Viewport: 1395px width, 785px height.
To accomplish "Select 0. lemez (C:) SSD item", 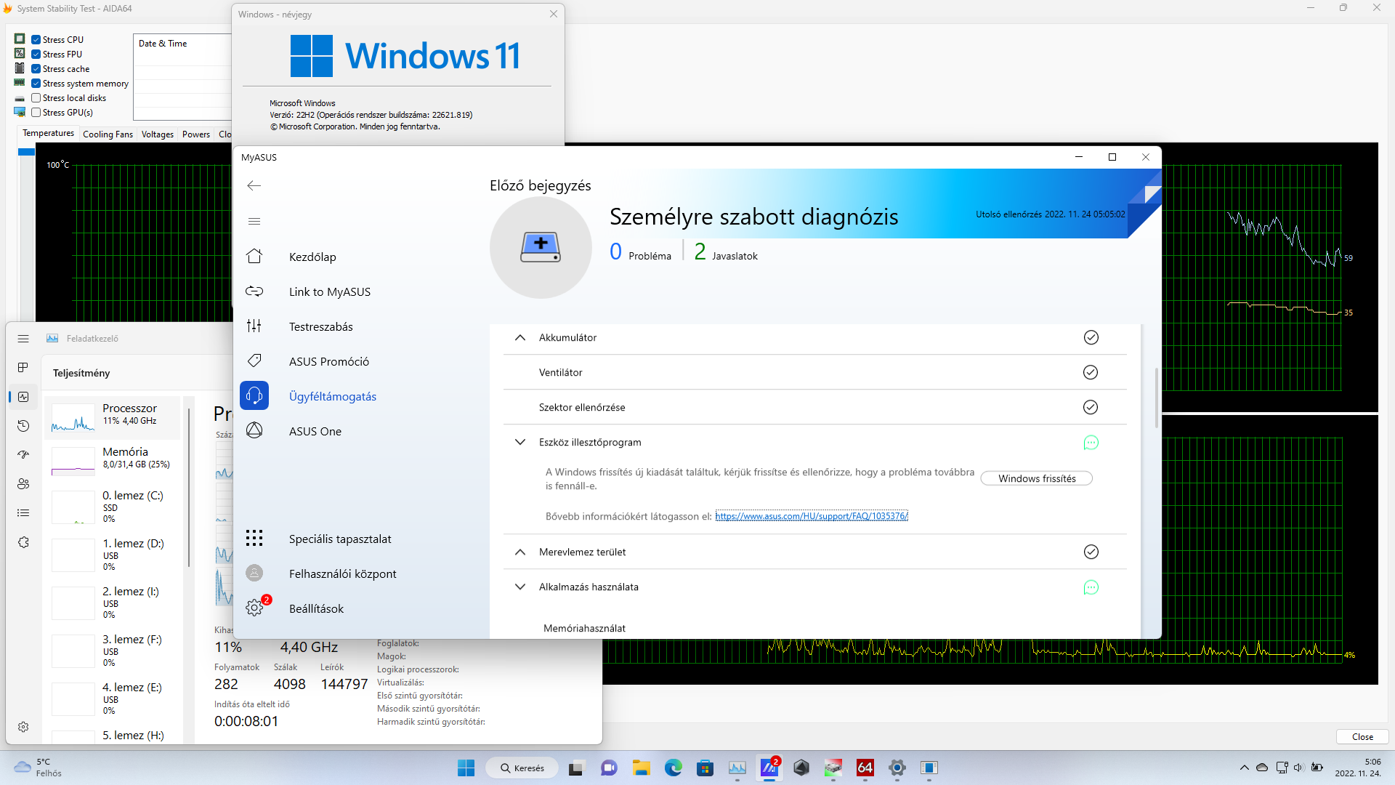I will point(113,507).
